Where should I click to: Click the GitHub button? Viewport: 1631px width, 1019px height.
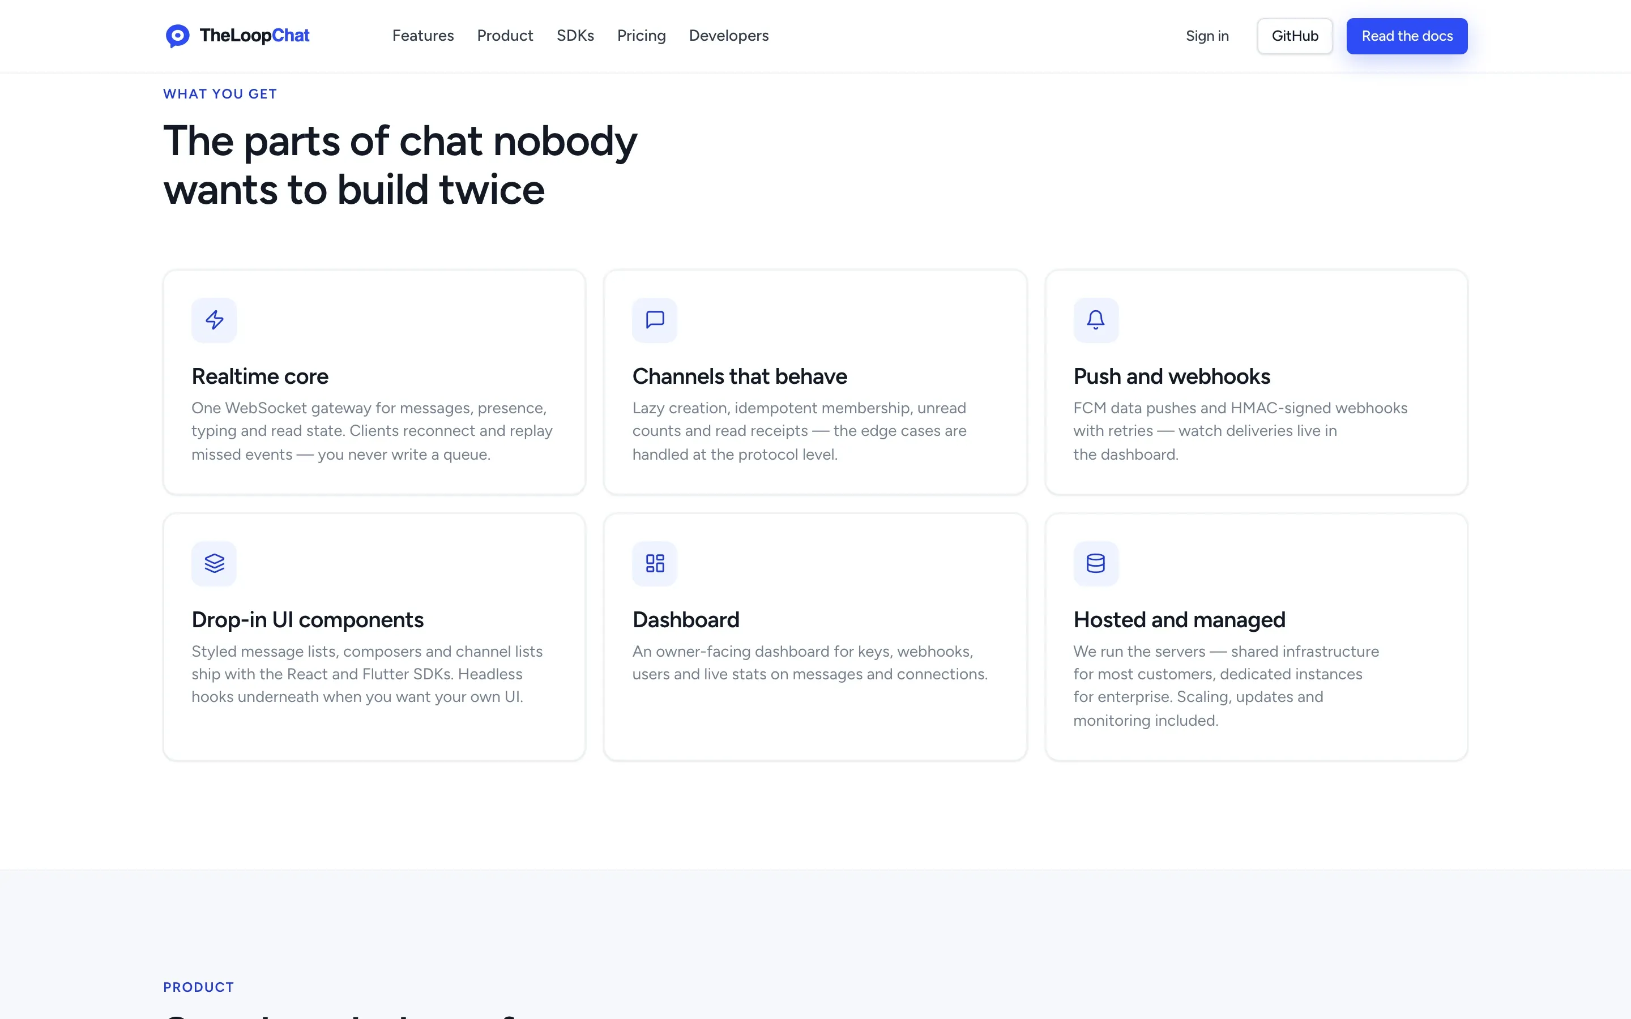tap(1295, 36)
